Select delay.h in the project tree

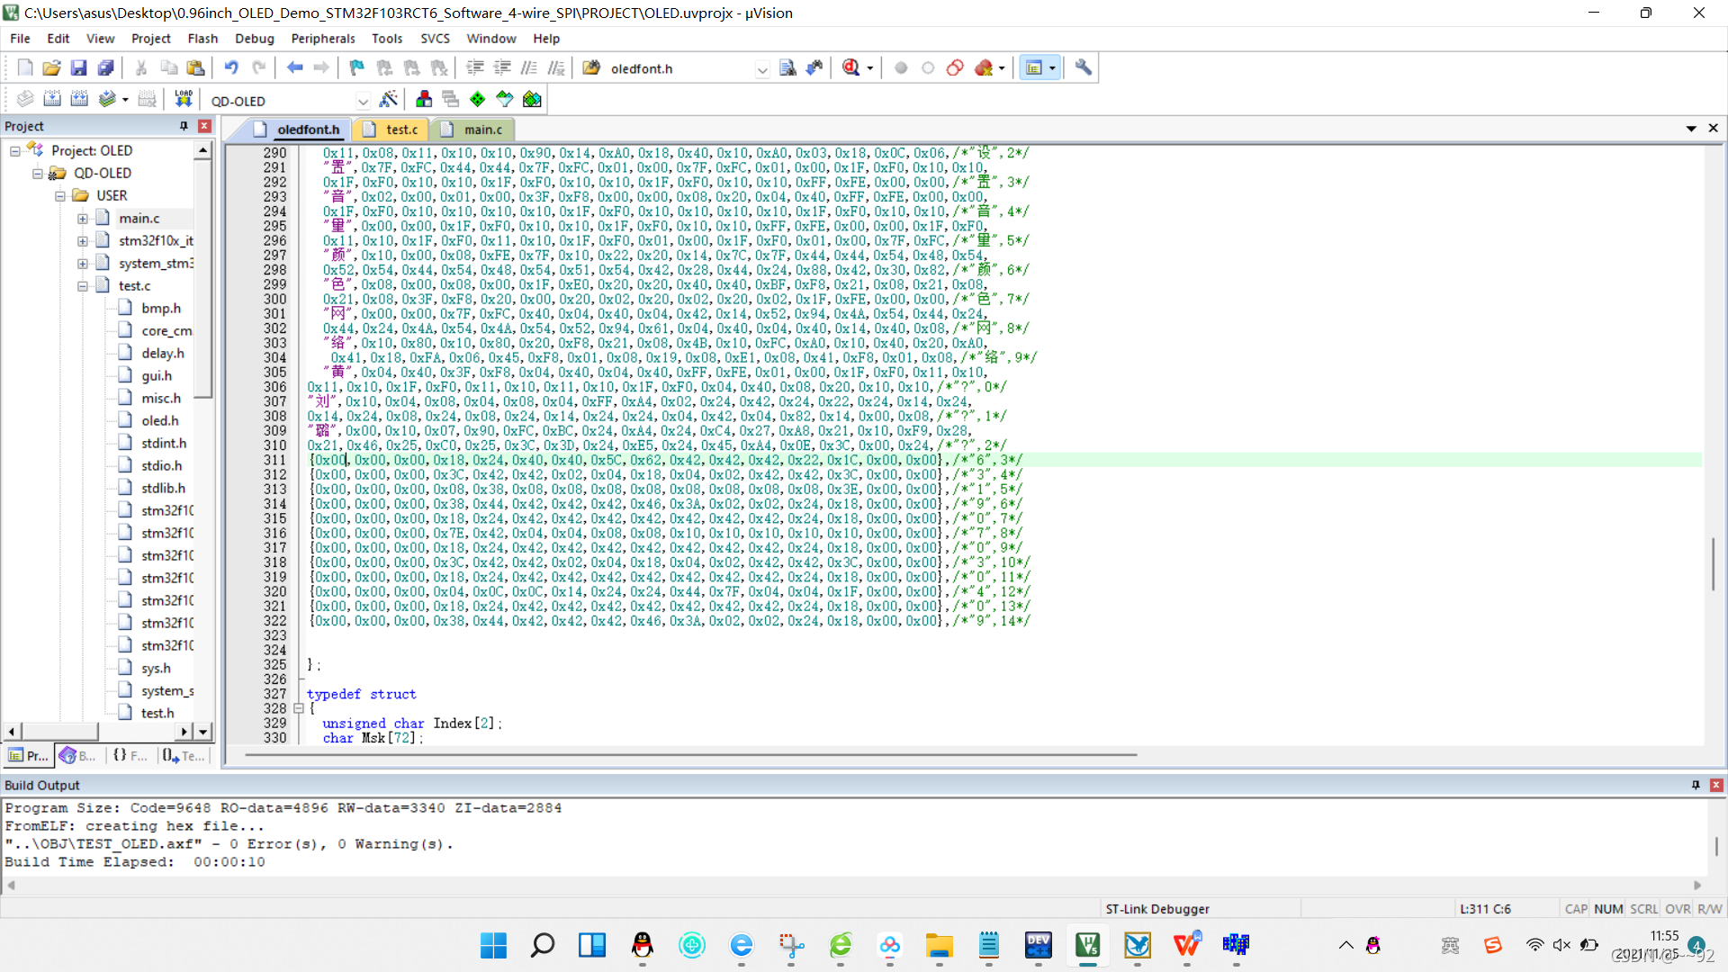point(162,353)
